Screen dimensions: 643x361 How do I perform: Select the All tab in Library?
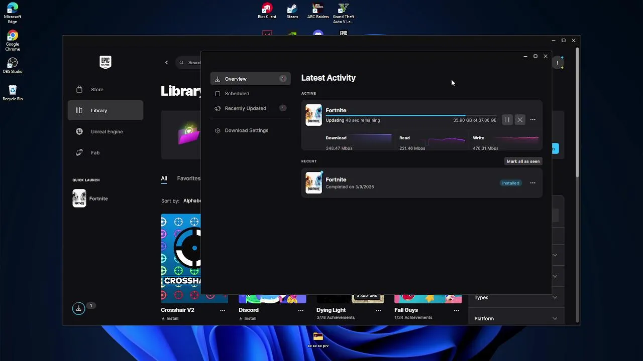(164, 178)
